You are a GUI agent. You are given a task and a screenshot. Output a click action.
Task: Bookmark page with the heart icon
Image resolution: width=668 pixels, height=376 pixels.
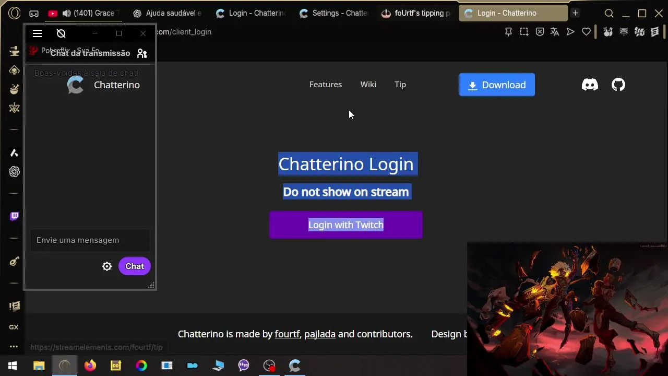[x=586, y=32]
